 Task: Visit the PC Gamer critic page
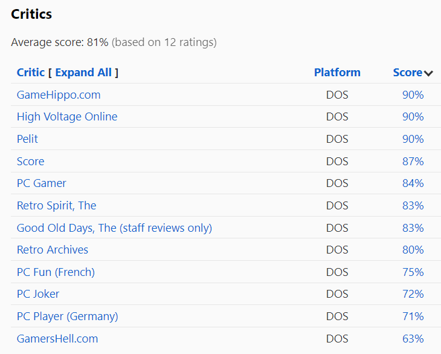pos(41,183)
